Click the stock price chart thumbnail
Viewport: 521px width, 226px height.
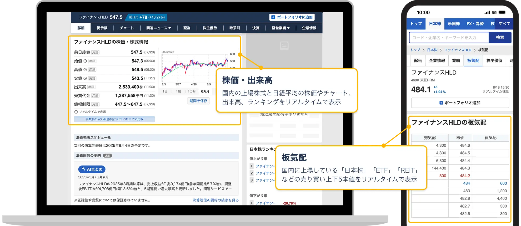click(x=195, y=68)
